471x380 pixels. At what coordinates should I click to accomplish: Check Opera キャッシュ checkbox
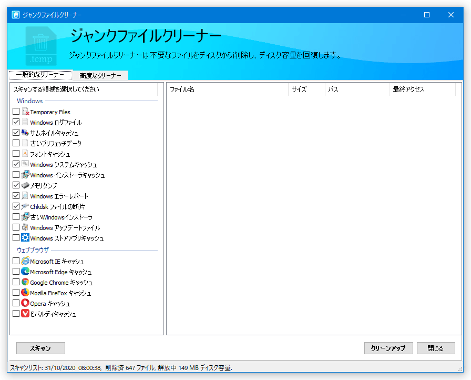click(x=16, y=303)
